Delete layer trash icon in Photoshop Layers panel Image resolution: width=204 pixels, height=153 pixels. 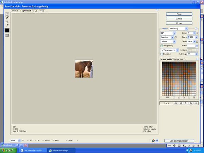point(198,146)
